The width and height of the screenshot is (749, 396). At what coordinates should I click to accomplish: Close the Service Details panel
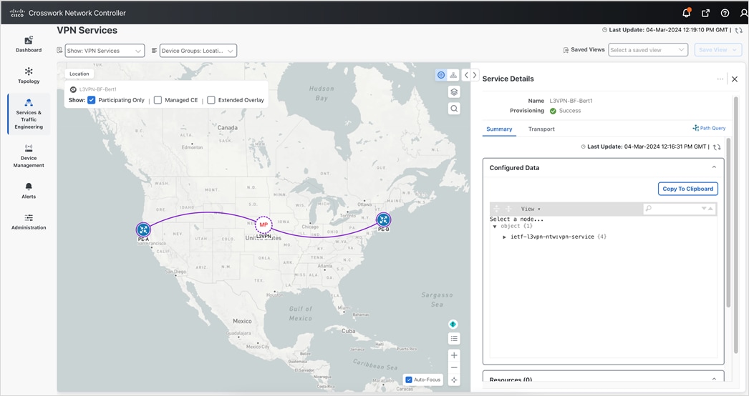click(735, 79)
